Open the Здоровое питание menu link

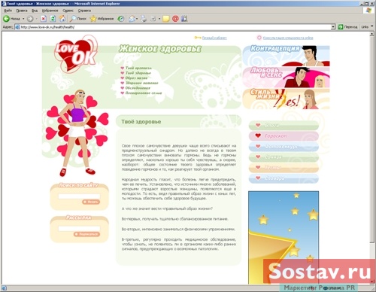click(x=142, y=83)
